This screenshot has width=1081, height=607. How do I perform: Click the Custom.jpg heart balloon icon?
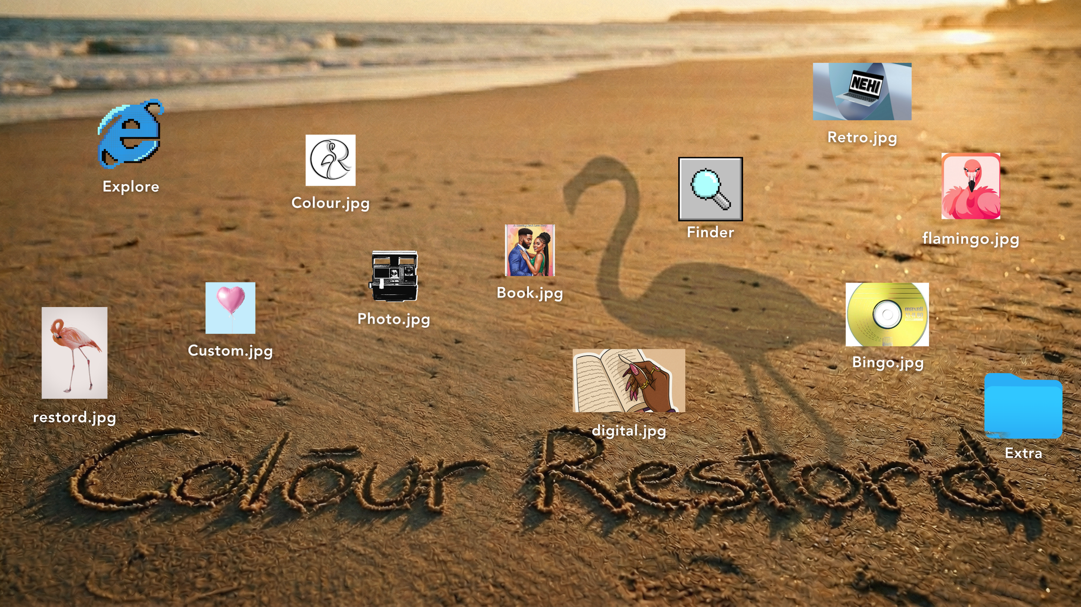[230, 308]
